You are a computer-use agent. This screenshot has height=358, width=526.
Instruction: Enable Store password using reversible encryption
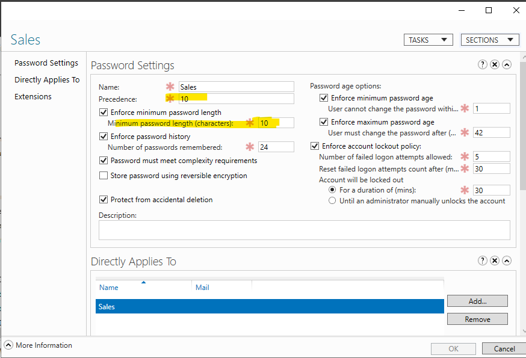pyautogui.click(x=103, y=176)
